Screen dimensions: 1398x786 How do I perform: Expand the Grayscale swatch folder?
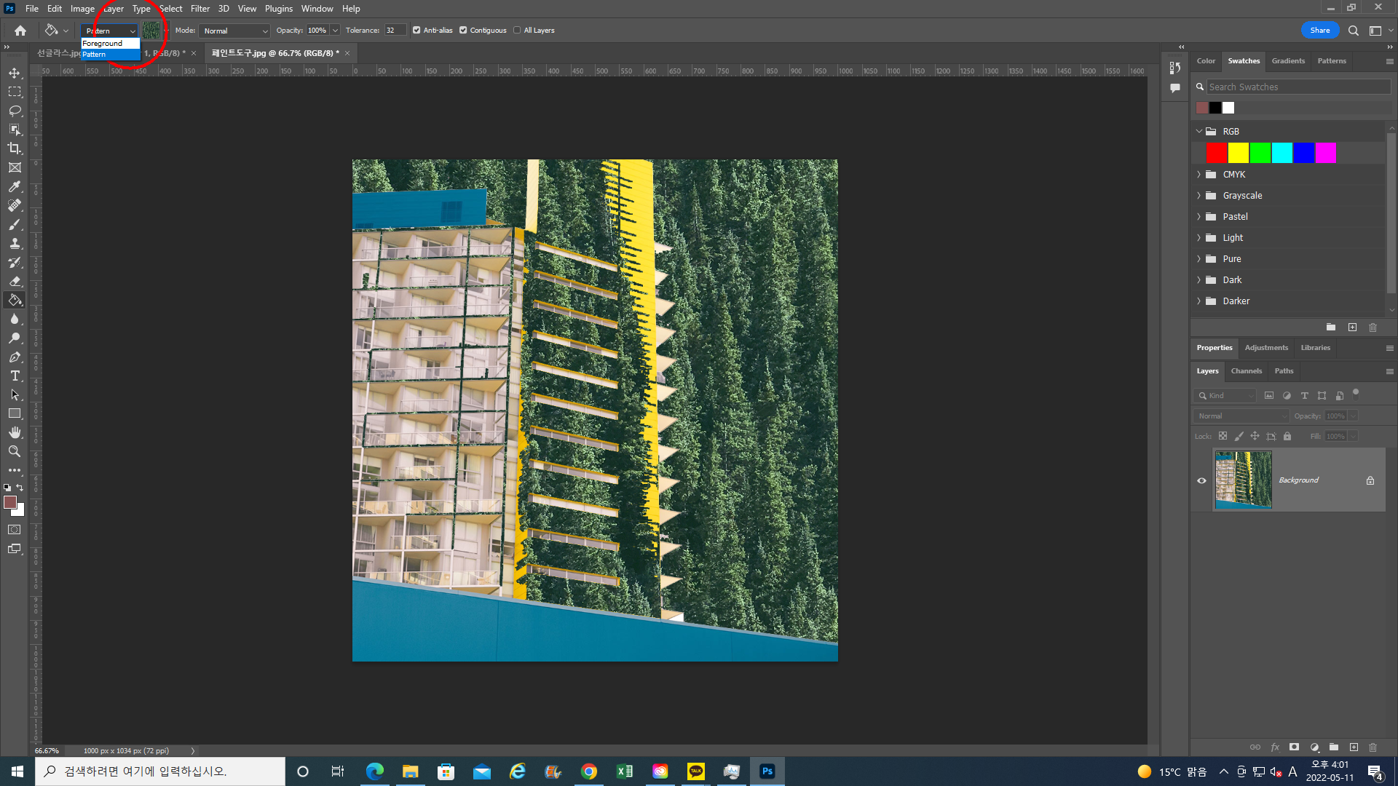[1198, 196]
